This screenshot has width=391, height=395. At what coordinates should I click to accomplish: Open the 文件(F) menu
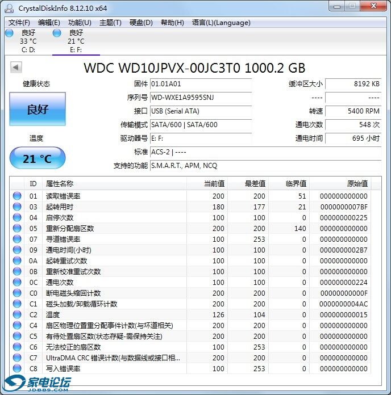point(19,23)
